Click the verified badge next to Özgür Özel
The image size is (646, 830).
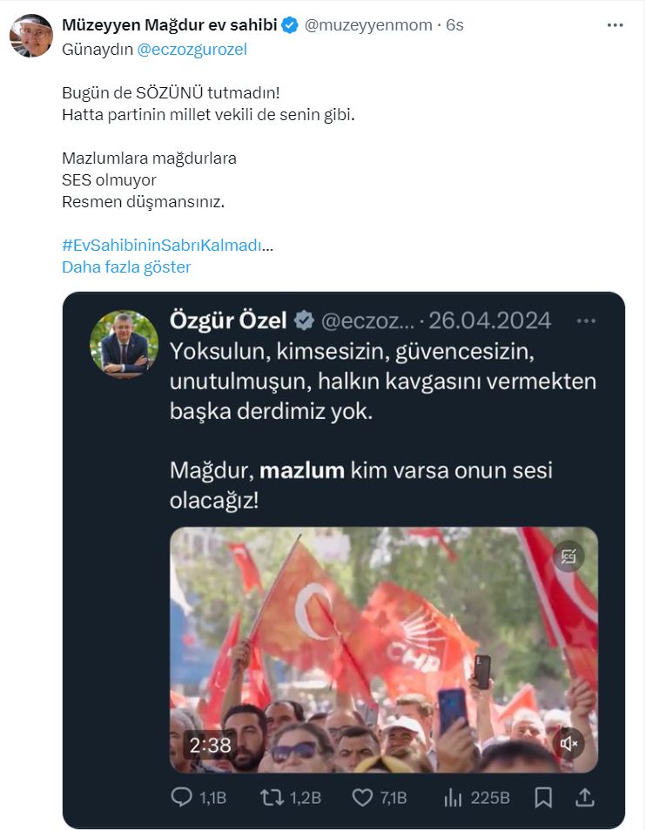tap(304, 321)
